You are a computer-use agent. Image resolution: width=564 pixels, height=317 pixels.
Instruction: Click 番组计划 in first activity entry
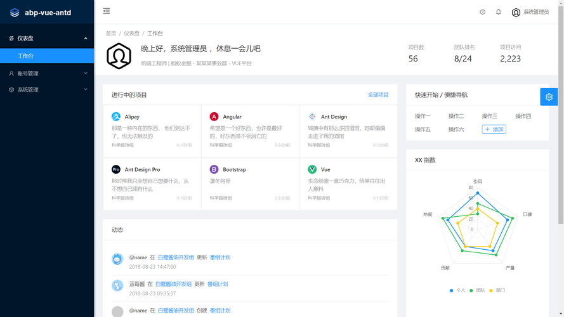click(x=220, y=257)
